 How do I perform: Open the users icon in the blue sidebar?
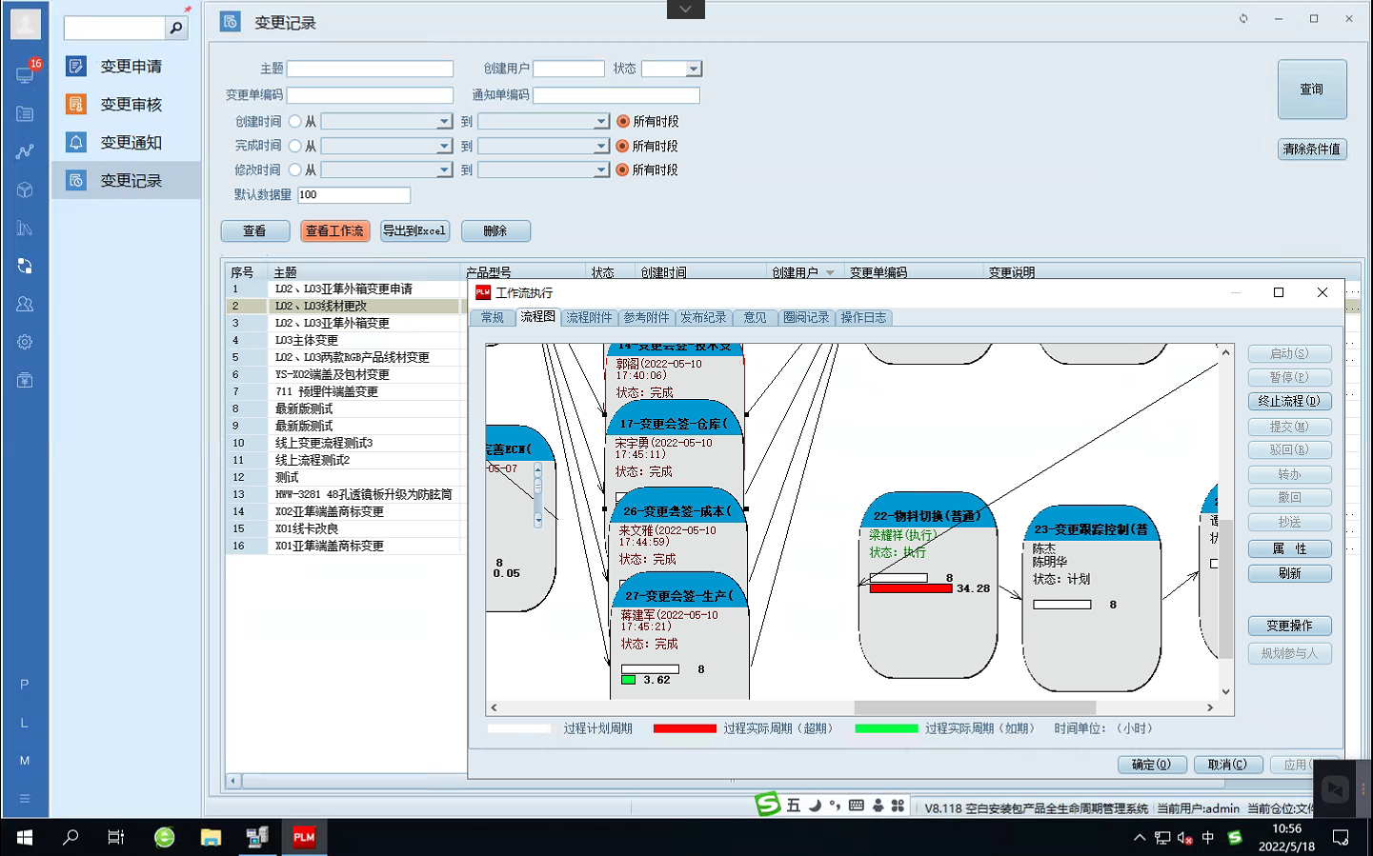click(x=26, y=303)
